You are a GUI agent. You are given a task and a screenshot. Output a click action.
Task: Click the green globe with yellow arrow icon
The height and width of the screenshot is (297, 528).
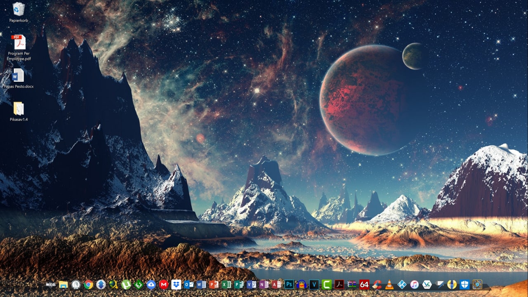click(x=113, y=285)
